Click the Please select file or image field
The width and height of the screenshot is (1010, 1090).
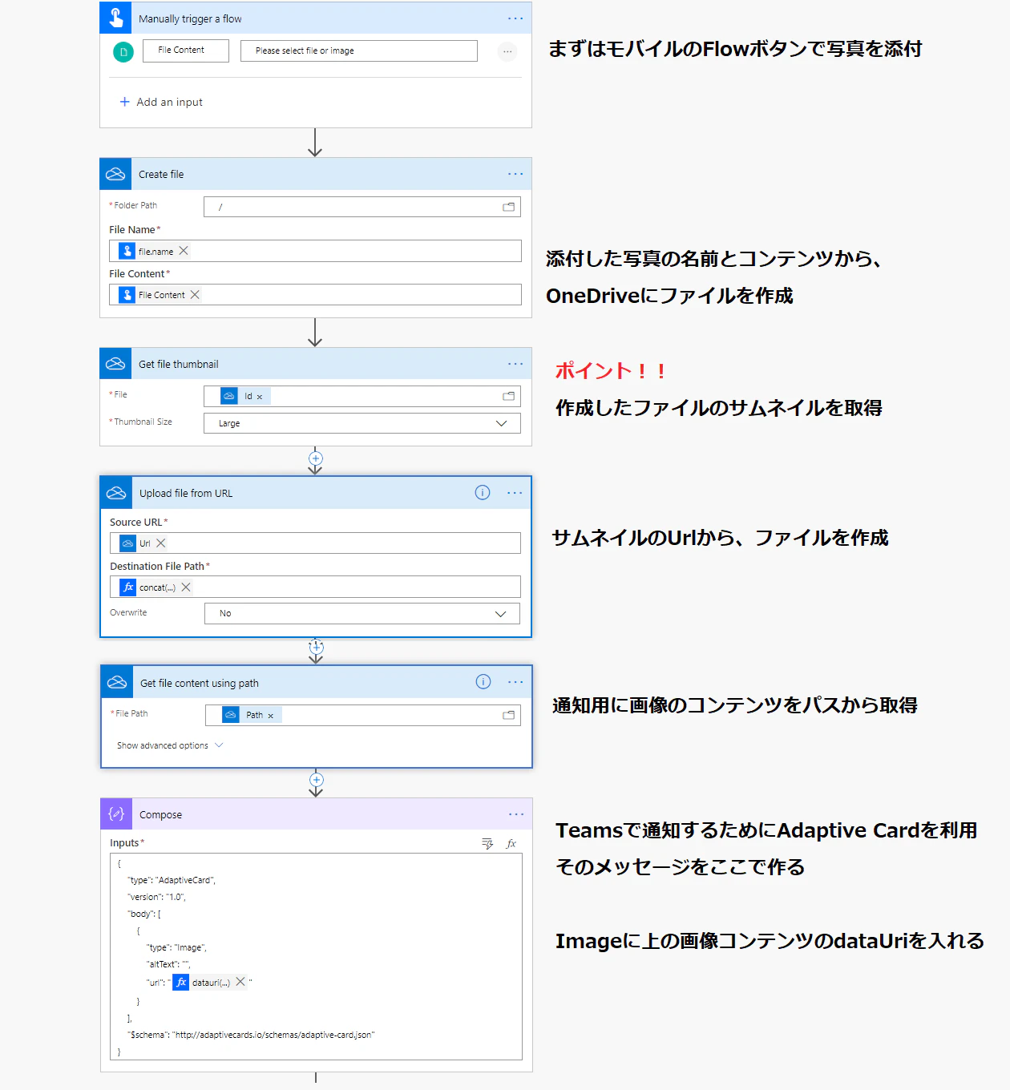[x=359, y=50]
